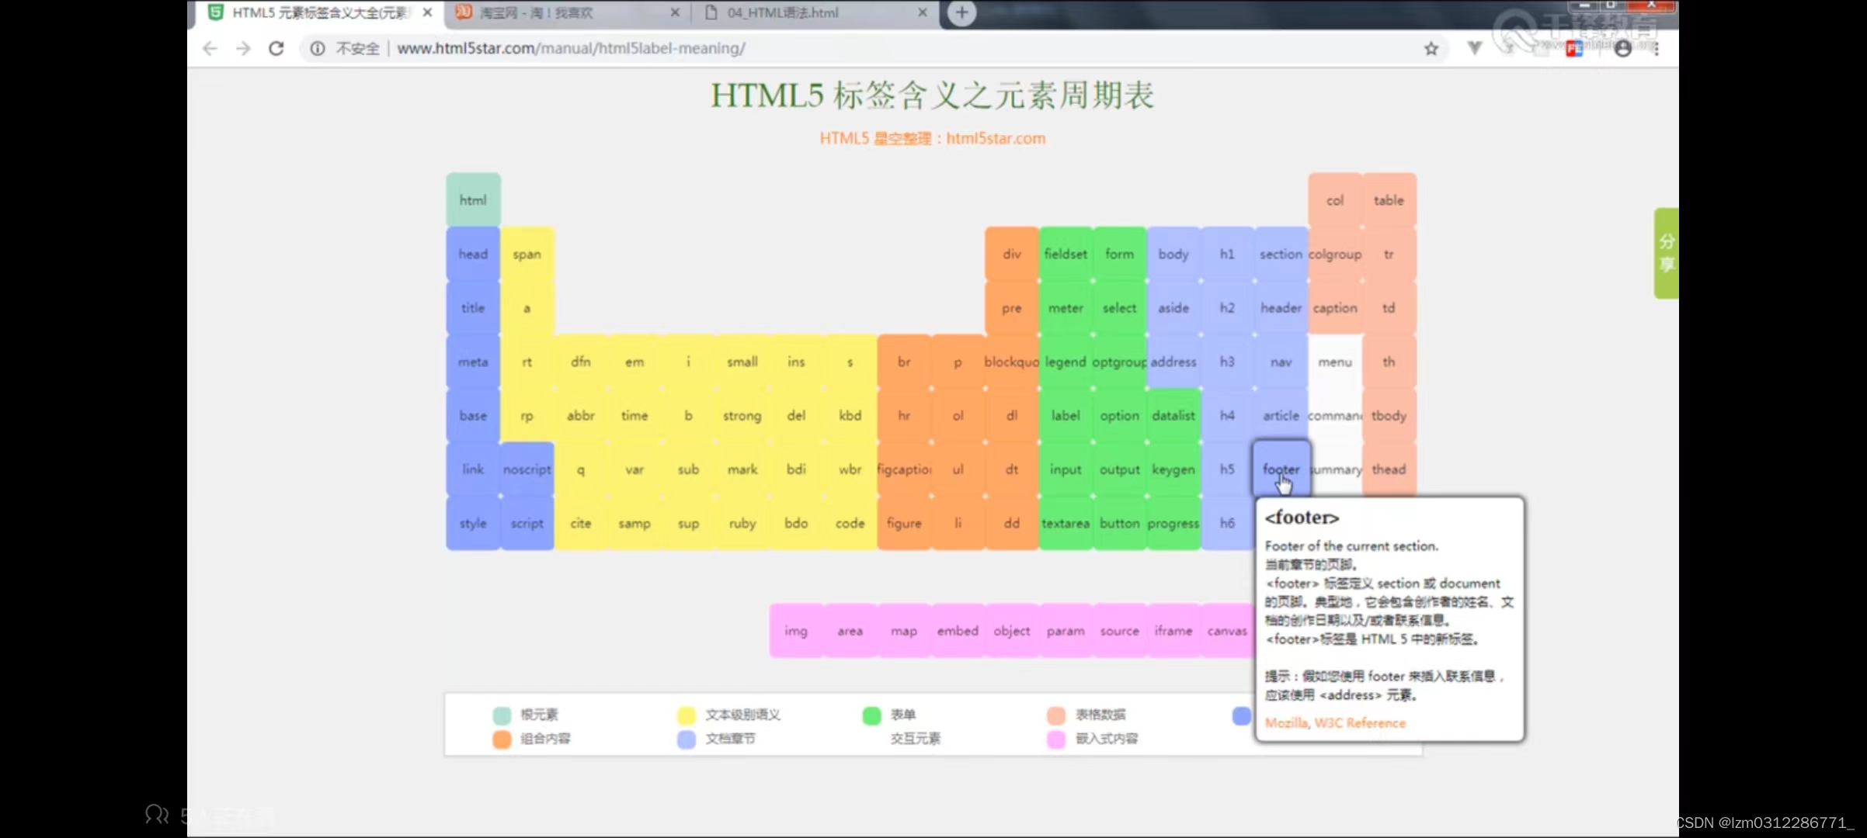This screenshot has height=838, width=1867.
Task: Select the script element tile
Action: (x=527, y=523)
